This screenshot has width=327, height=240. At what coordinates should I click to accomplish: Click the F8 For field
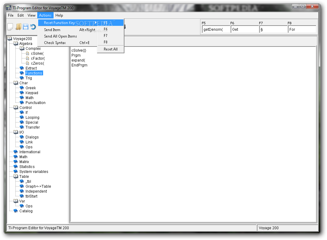[x=302, y=29]
